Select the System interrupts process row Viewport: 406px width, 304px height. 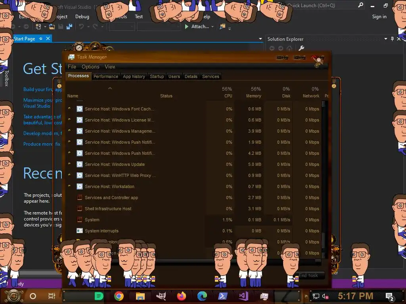[x=193, y=231]
